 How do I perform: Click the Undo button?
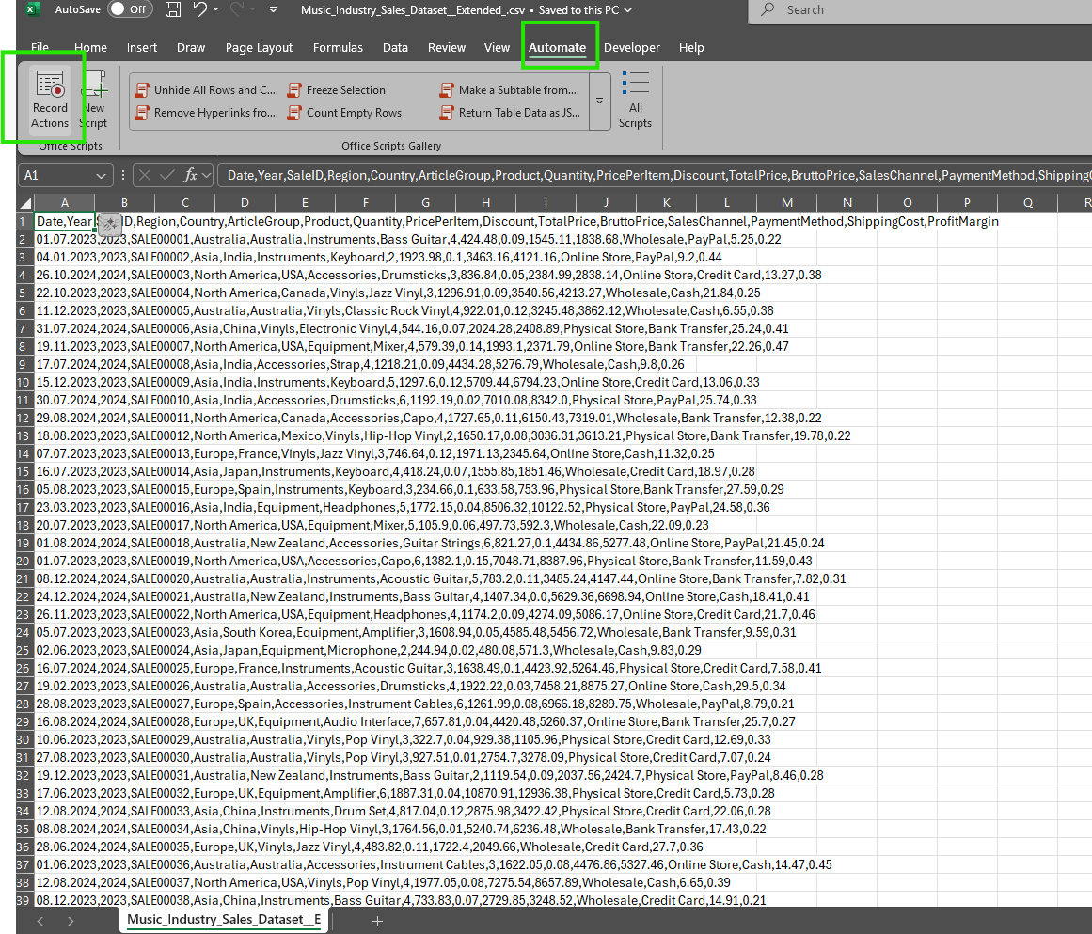pos(200,9)
